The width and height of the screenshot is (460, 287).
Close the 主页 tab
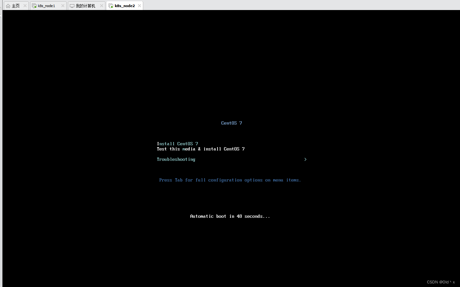(25, 6)
